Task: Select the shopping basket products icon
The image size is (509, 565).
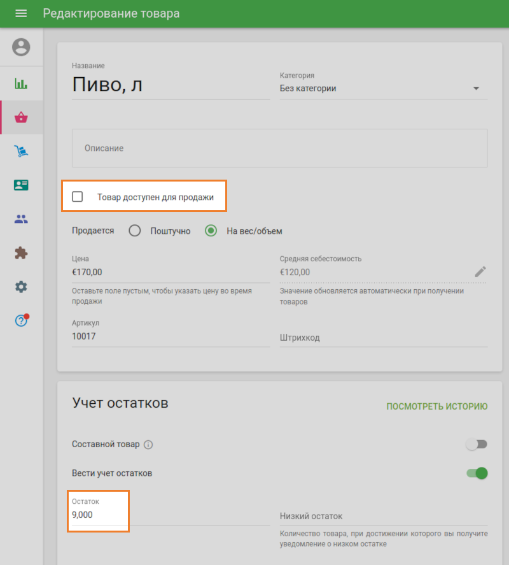Action: point(21,117)
